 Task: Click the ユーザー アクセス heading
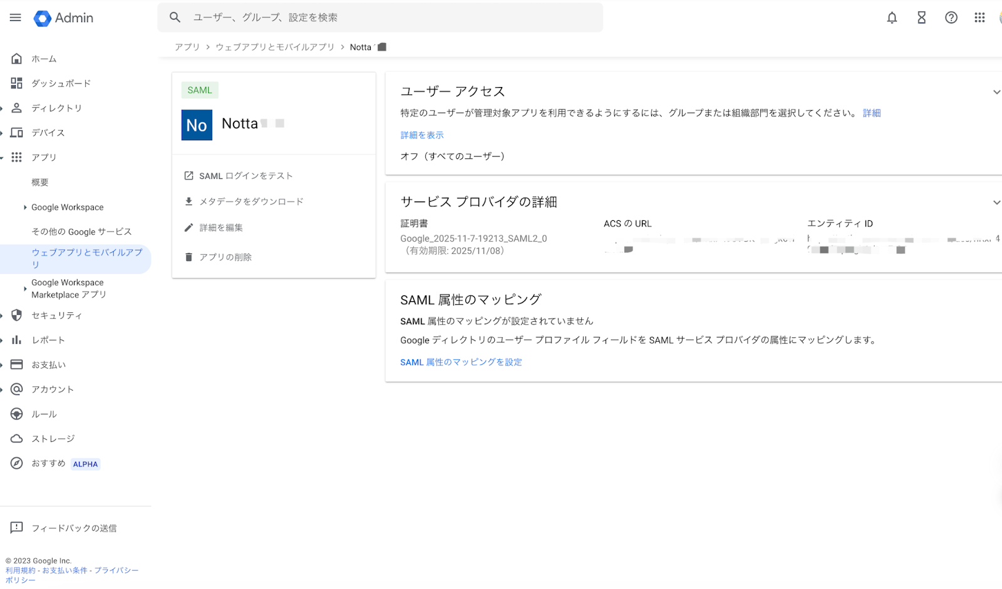click(x=453, y=91)
